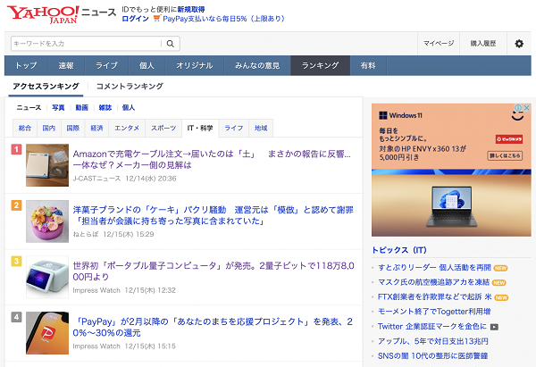Open the cake plagiarism article headline

click(213, 215)
